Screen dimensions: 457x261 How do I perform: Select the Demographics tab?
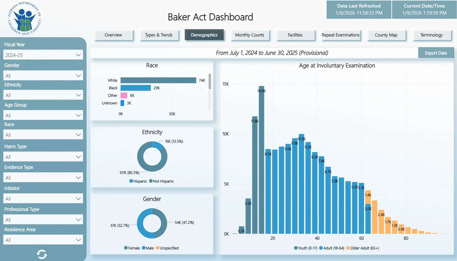204,35
